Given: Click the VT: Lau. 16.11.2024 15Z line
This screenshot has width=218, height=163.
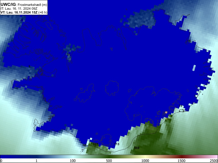Looking at the screenshot, I should coord(19,13).
